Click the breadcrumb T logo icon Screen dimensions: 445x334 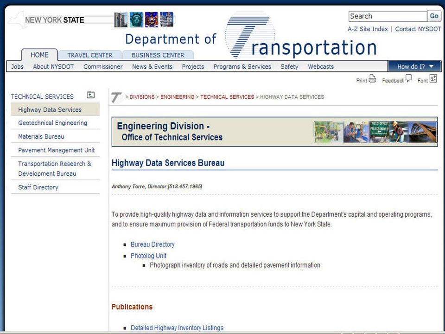(x=117, y=97)
